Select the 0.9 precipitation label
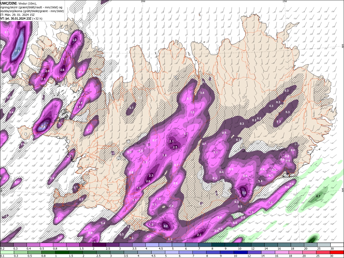The height and width of the screenshot is (258, 344). pyautogui.click(x=245, y=176)
